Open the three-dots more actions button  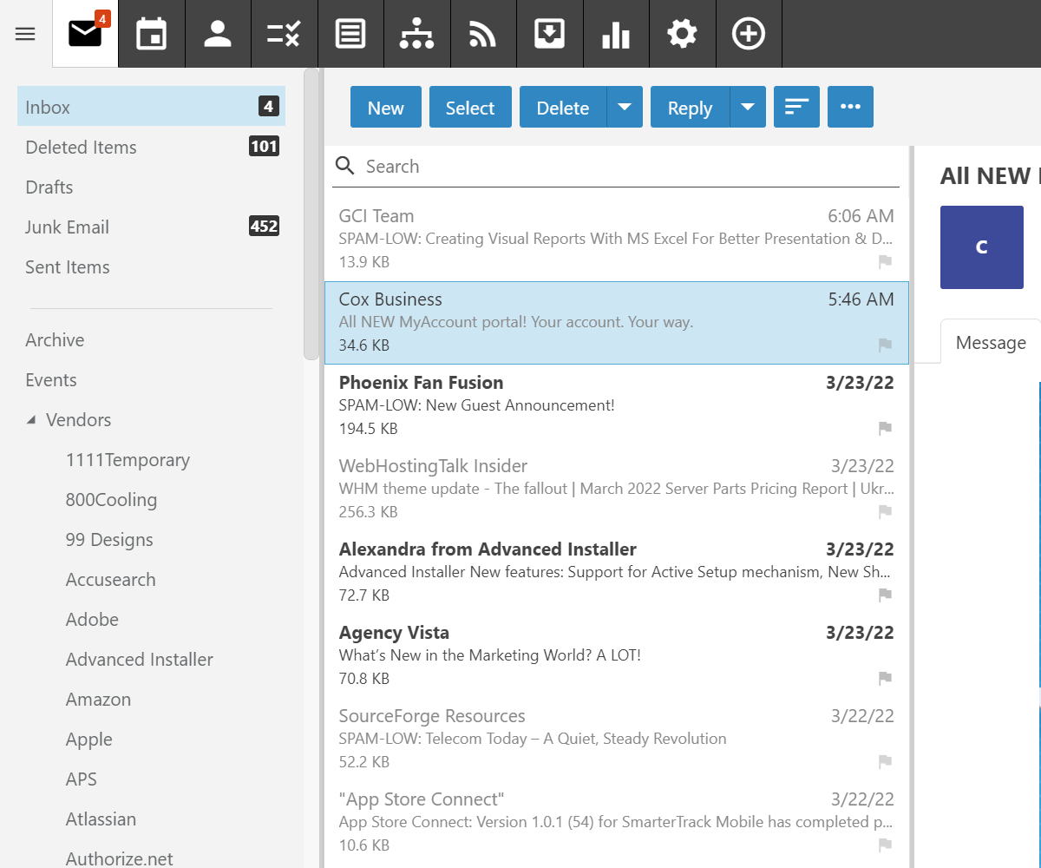[x=850, y=107]
